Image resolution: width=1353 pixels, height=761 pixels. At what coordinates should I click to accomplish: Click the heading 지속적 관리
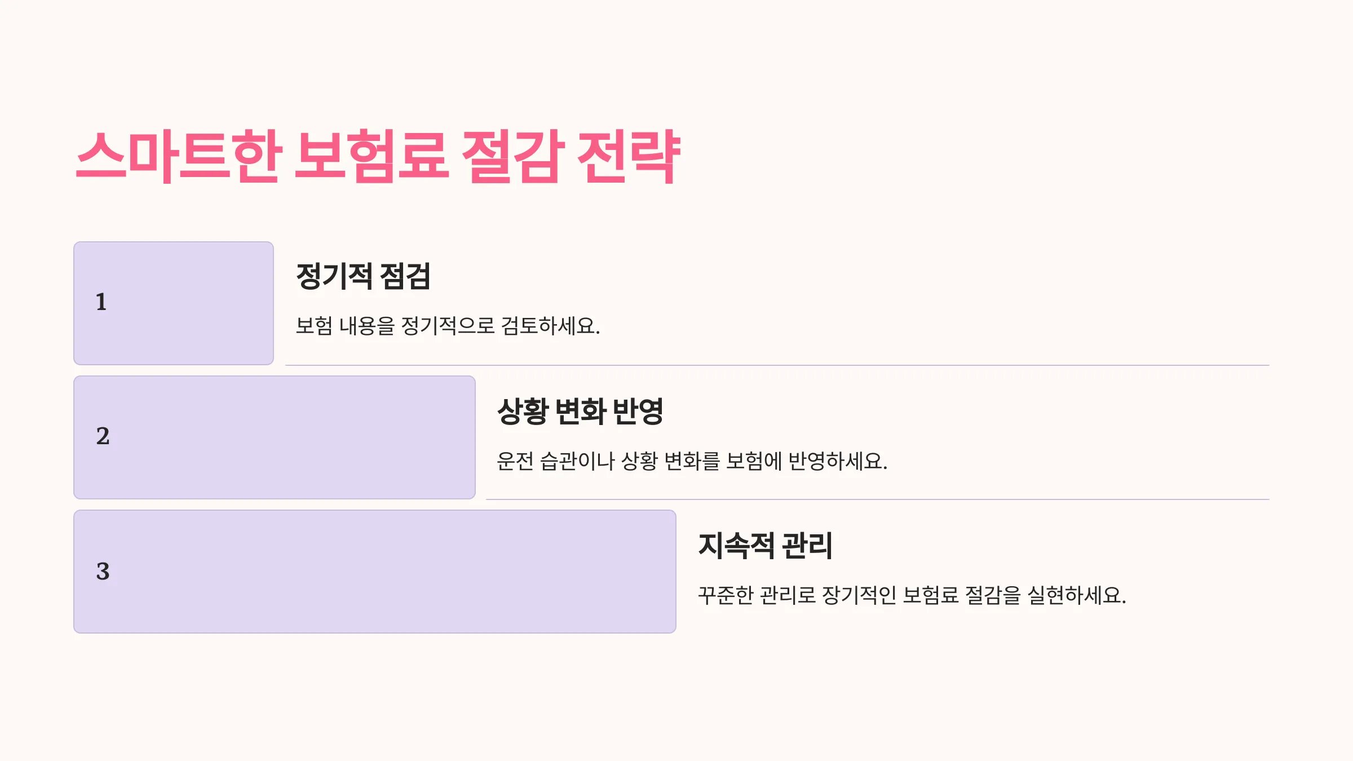[765, 546]
